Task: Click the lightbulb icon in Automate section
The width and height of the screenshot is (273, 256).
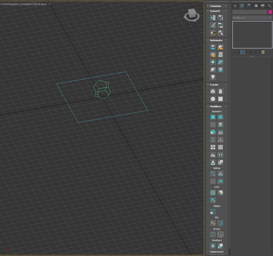Action: pos(213,77)
